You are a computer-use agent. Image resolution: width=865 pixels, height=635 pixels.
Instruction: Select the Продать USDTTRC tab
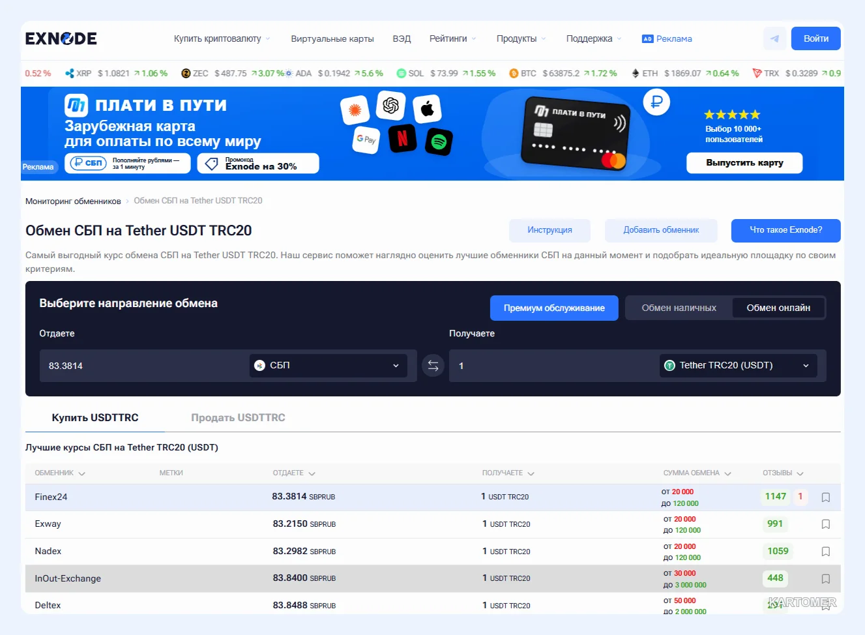238,418
